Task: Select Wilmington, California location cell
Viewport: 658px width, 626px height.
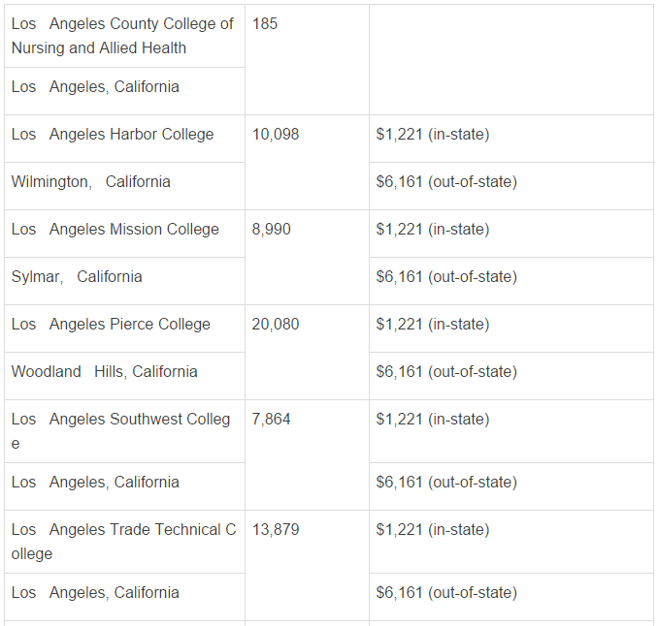Action: [124, 186]
